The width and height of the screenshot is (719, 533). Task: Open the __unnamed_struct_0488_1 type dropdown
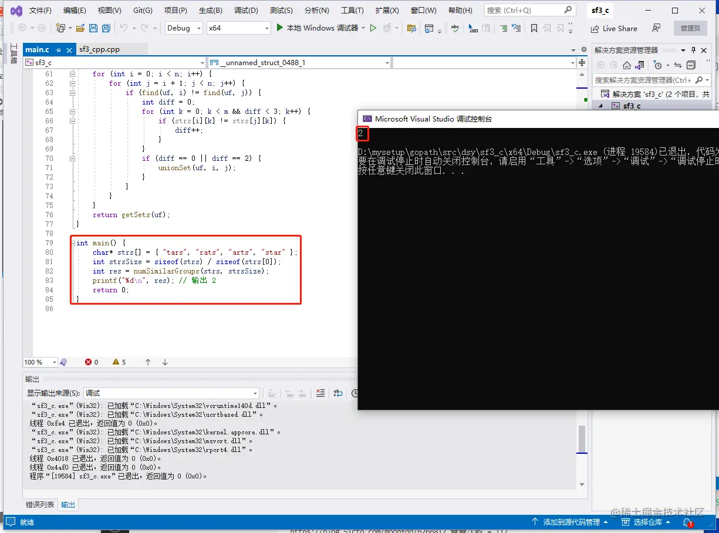coord(299,62)
